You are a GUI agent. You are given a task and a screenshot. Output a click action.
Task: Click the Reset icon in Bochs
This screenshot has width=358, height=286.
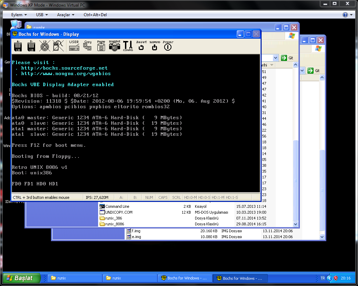141,45
